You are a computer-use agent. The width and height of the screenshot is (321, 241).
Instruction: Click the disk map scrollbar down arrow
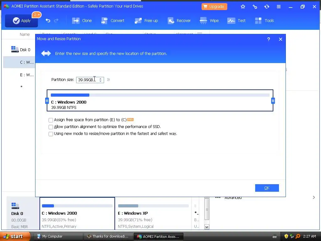pyautogui.click(x=207, y=227)
